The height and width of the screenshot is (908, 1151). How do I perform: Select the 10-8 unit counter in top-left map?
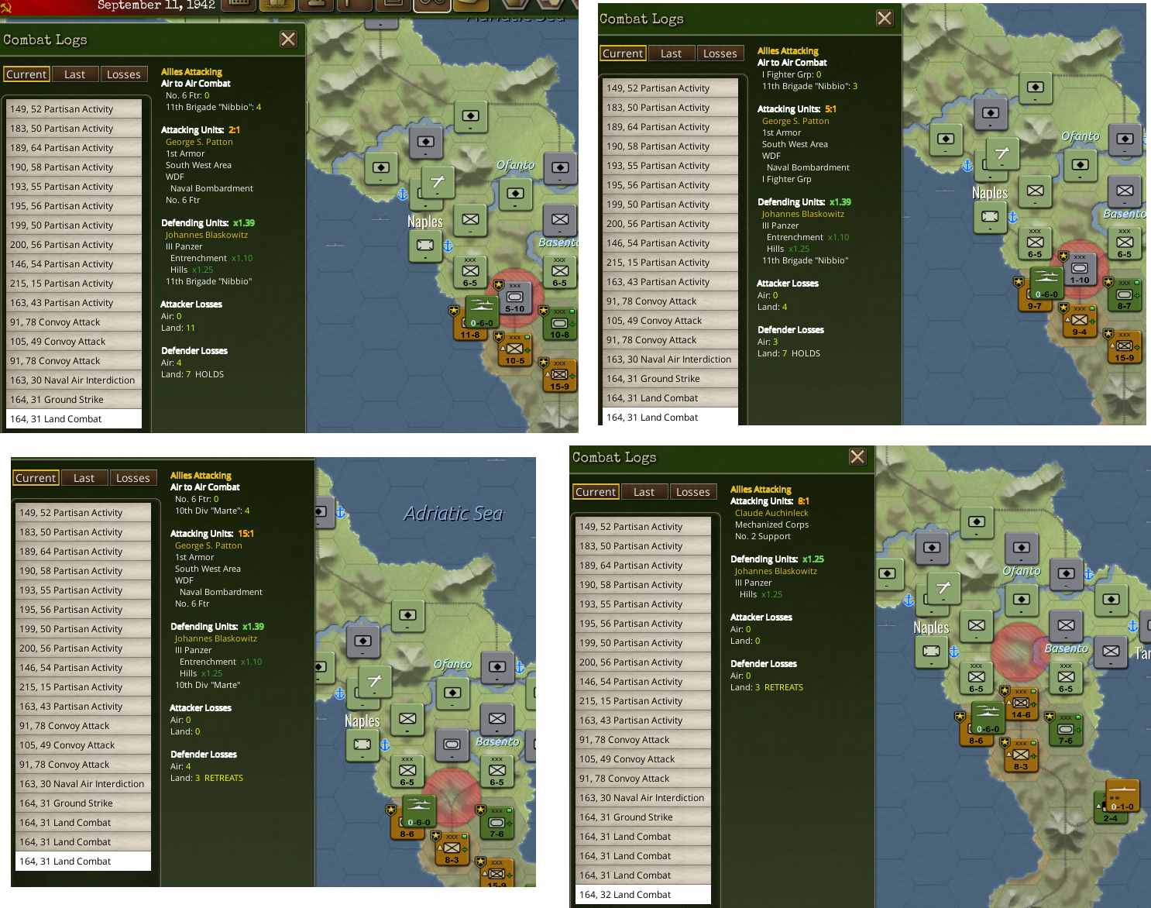pos(560,325)
